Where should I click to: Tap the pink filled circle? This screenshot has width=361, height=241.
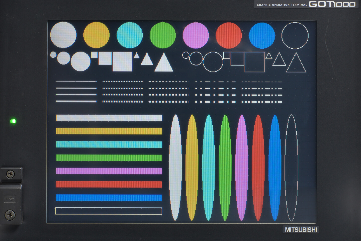(196, 35)
